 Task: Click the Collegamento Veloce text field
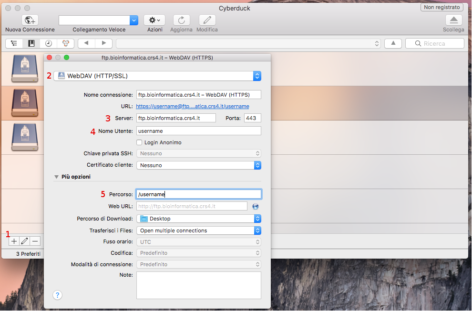pyautogui.click(x=94, y=20)
